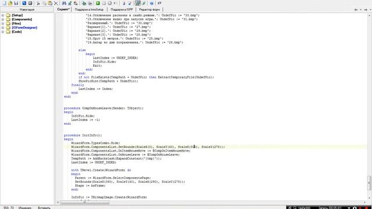Click the rightmost toolbar icon

[159, 3]
